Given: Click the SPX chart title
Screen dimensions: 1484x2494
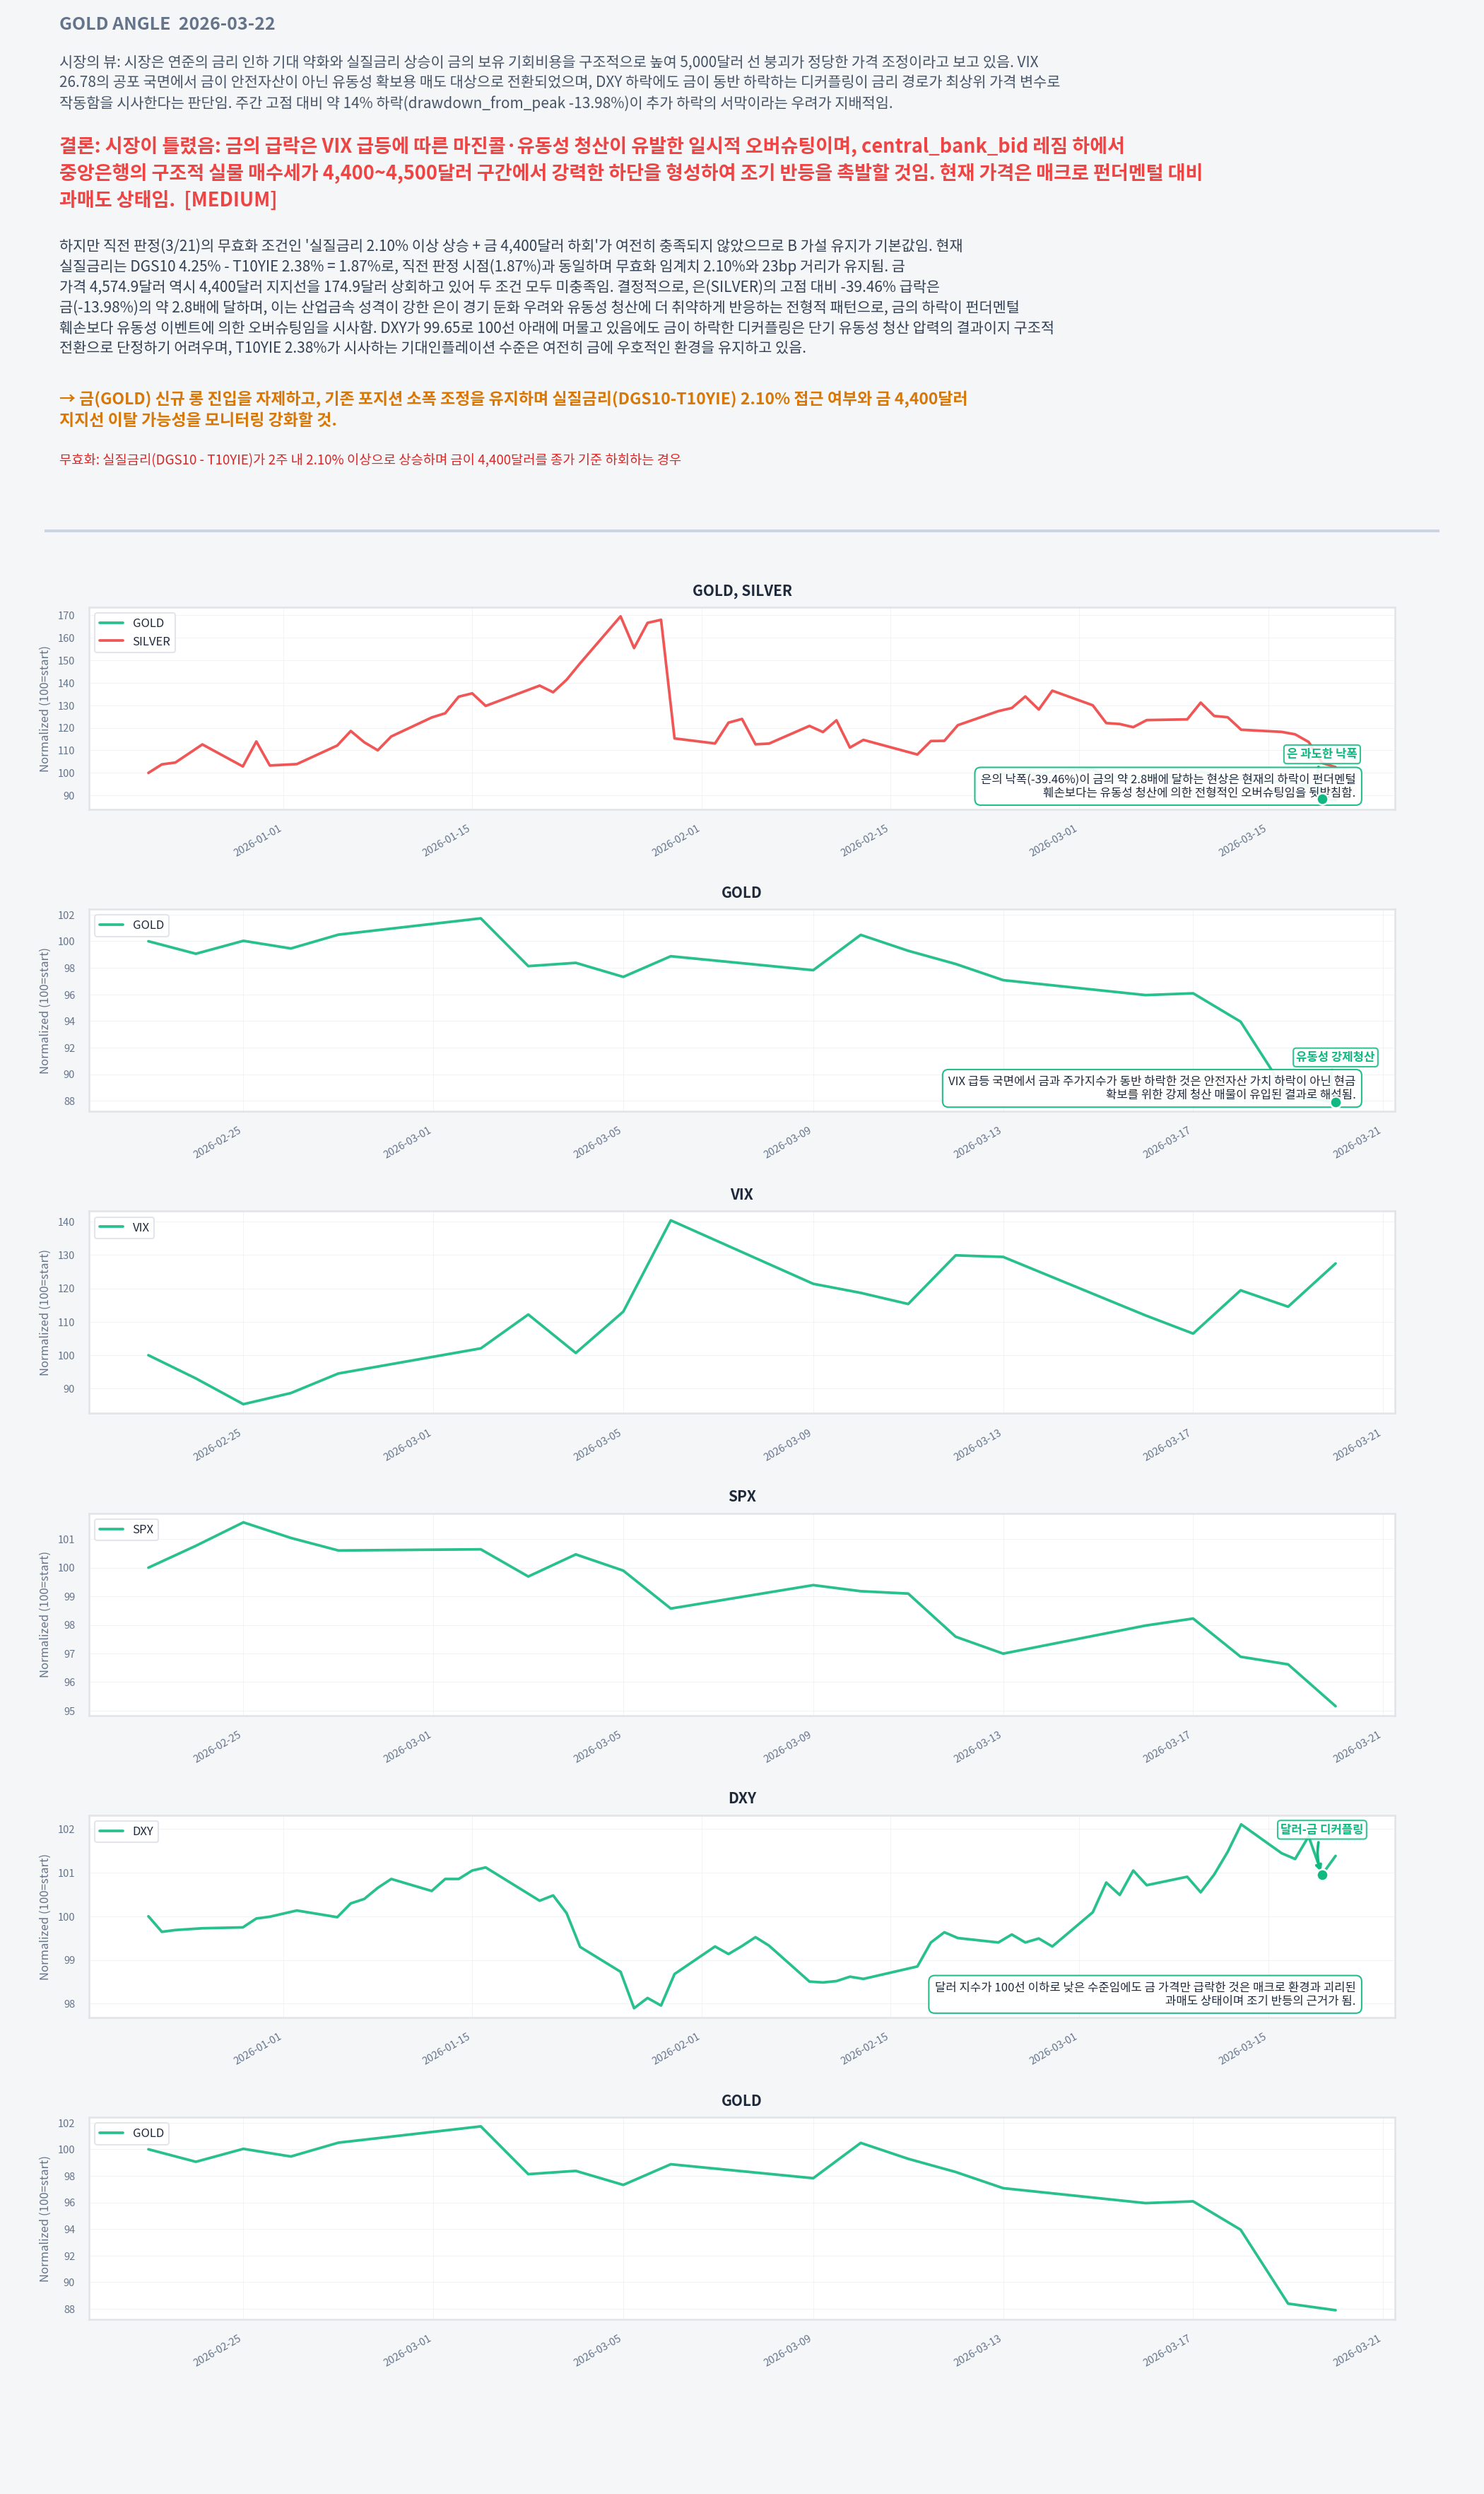Looking at the screenshot, I should coord(742,1496).
